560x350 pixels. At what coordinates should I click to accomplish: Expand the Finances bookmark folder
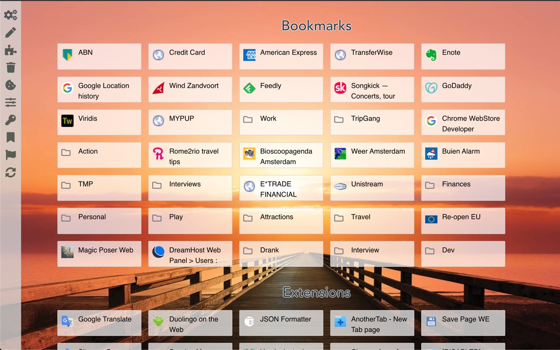coord(463,188)
